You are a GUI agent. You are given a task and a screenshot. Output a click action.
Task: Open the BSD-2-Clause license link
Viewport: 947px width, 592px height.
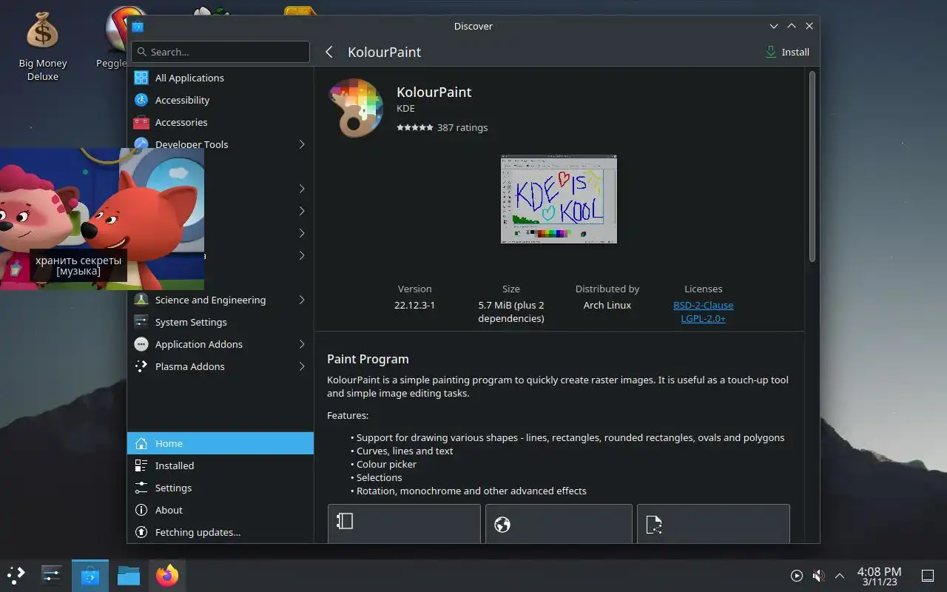tap(703, 305)
